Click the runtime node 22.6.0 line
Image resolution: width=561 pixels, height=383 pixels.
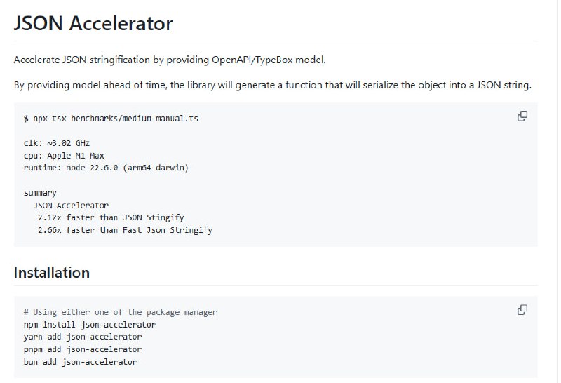pyautogui.click(x=106, y=168)
